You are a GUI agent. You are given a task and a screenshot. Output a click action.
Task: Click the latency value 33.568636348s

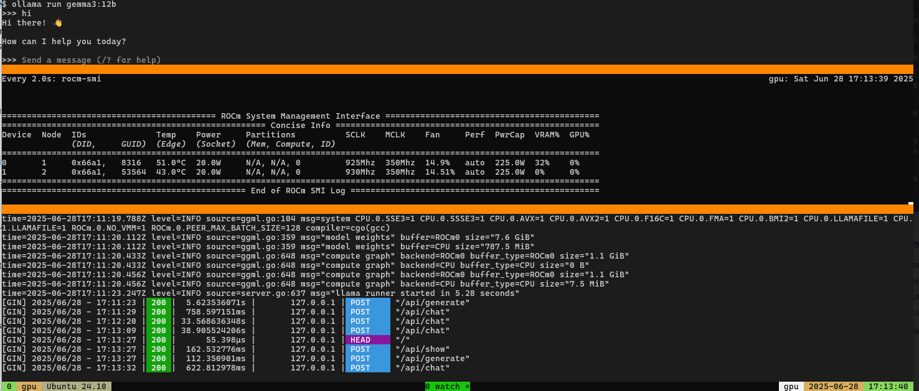(214, 321)
